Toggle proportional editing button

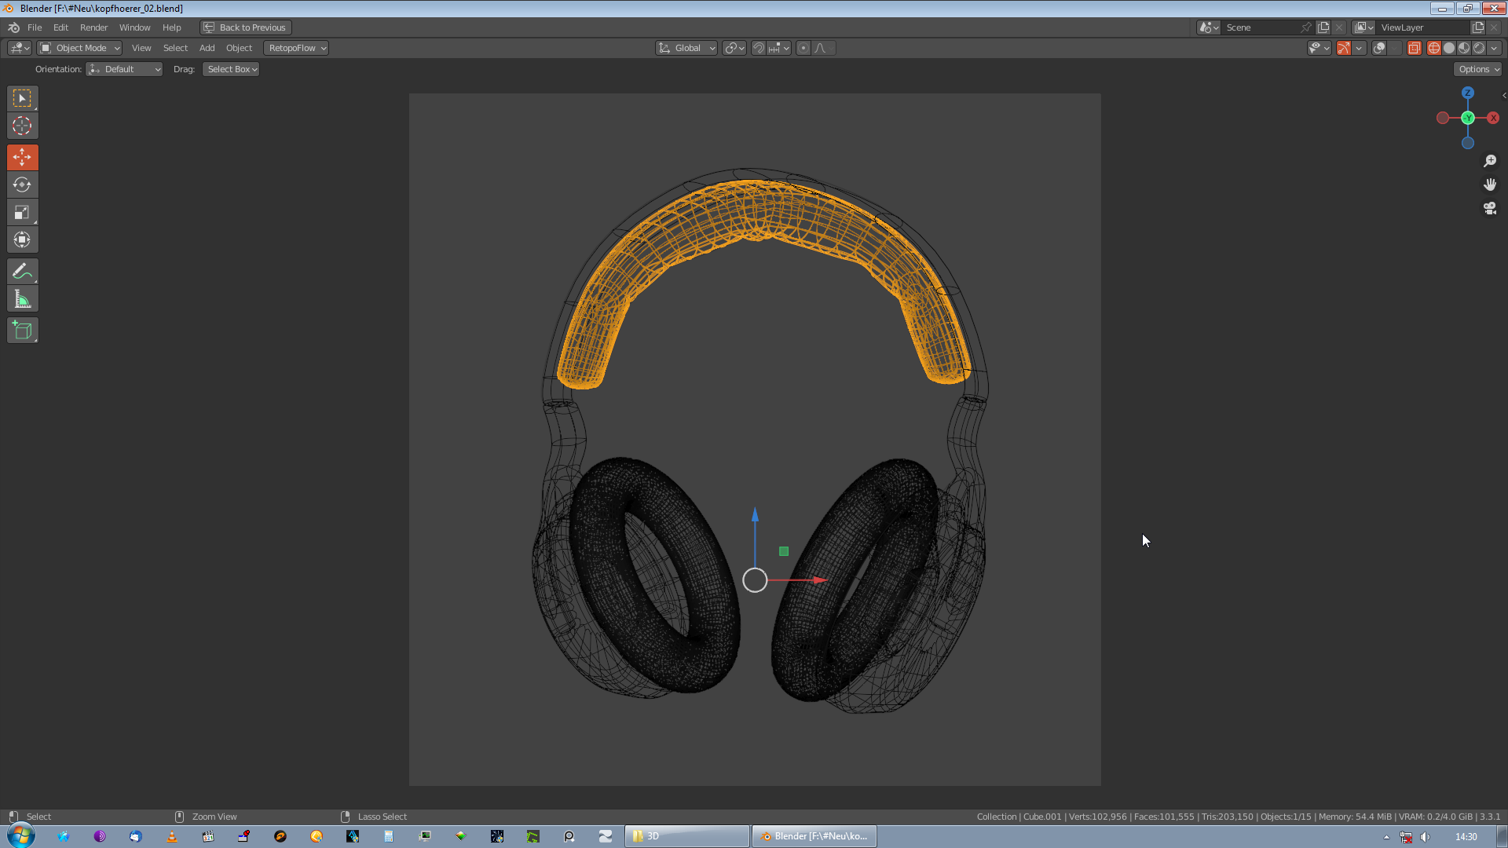point(803,48)
